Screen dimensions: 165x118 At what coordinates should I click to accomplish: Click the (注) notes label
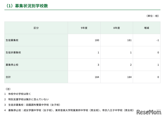pyautogui.click(x=8, y=89)
